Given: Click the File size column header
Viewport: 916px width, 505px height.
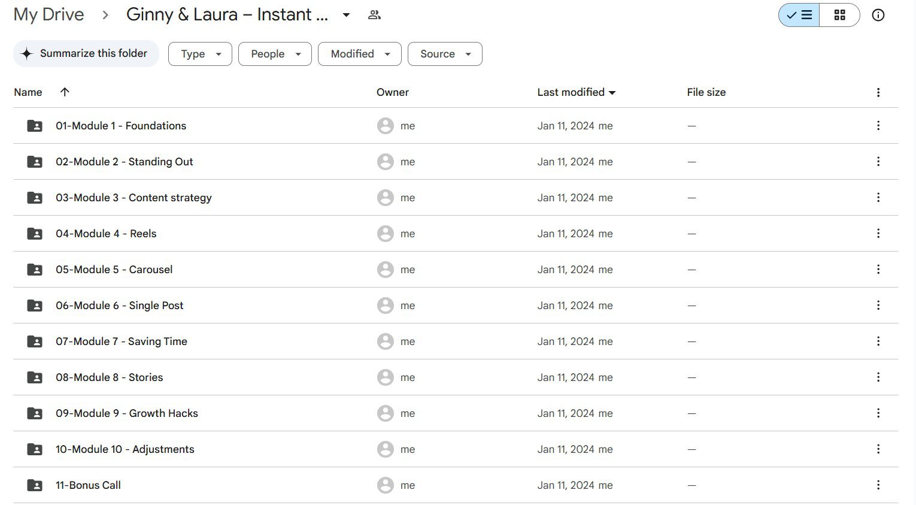Looking at the screenshot, I should [706, 92].
